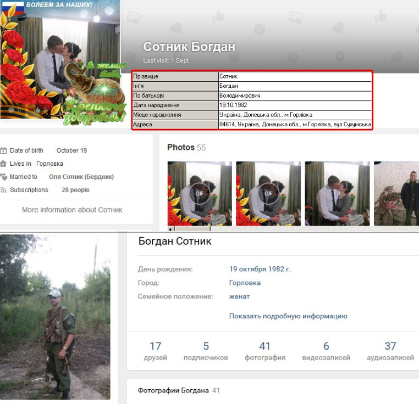Open the 5 подписчиков counter
The height and width of the screenshot is (404, 419).
[x=206, y=351]
